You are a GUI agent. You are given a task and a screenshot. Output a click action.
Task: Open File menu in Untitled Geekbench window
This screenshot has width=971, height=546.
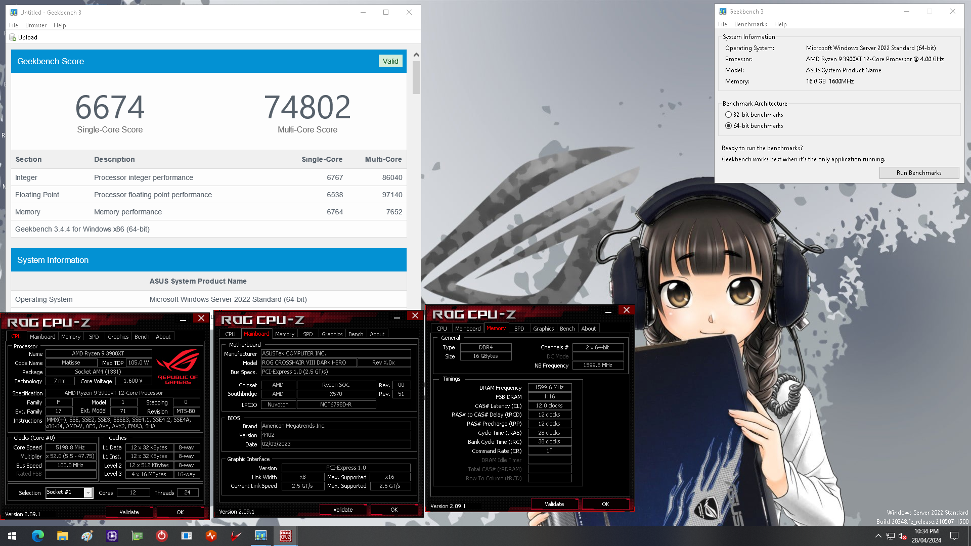coord(14,25)
